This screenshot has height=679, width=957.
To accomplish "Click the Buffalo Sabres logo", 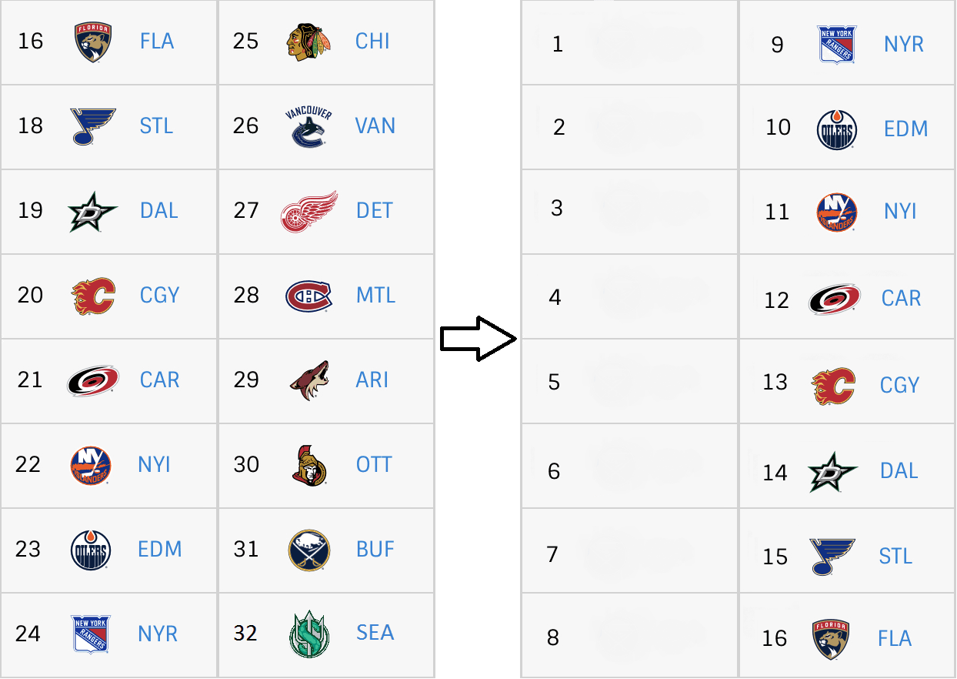I will pos(309,550).
